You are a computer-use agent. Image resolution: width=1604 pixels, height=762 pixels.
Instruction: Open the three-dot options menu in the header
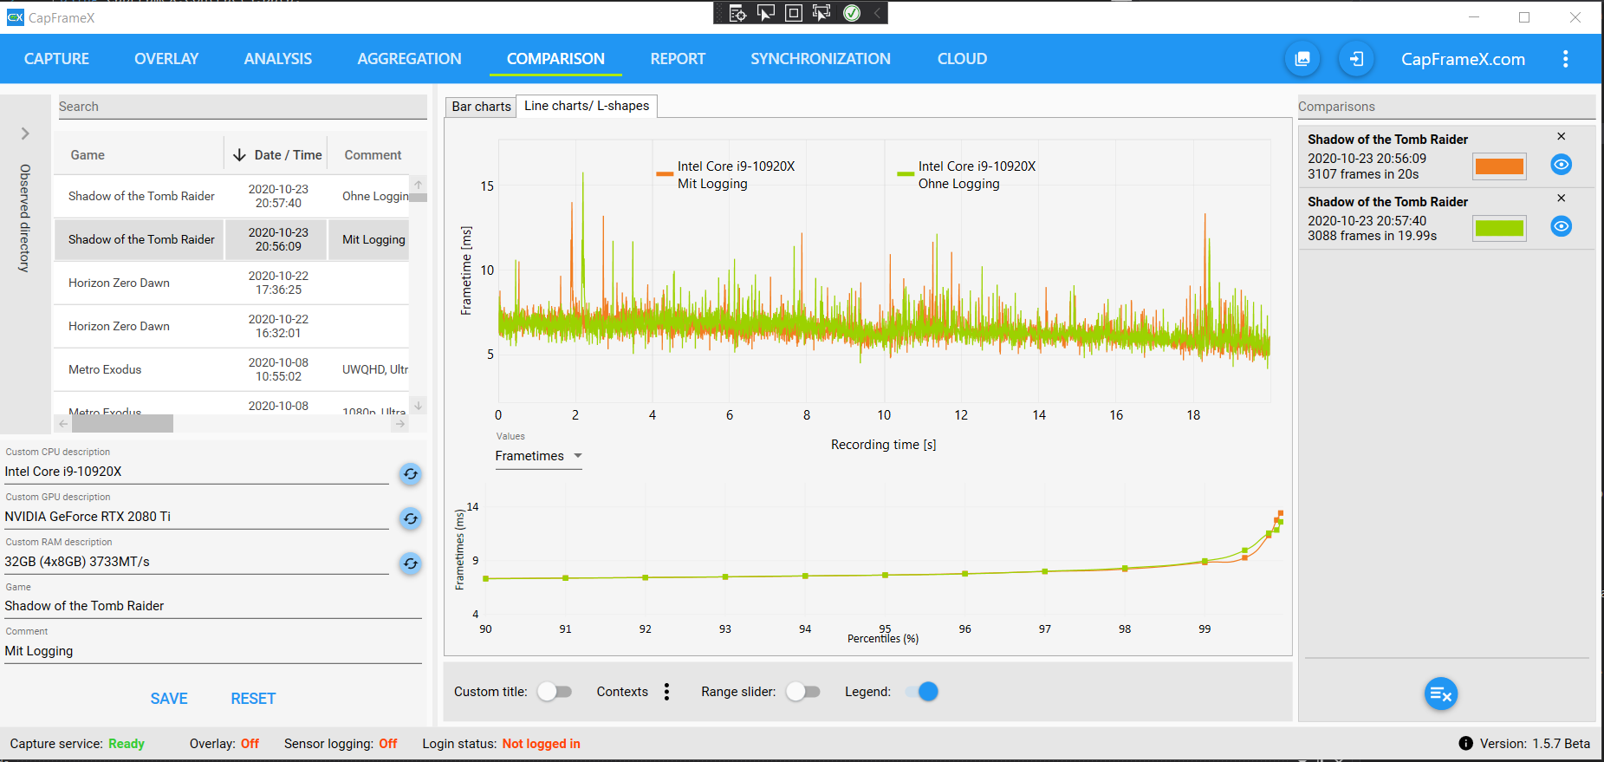(1565, 59)
